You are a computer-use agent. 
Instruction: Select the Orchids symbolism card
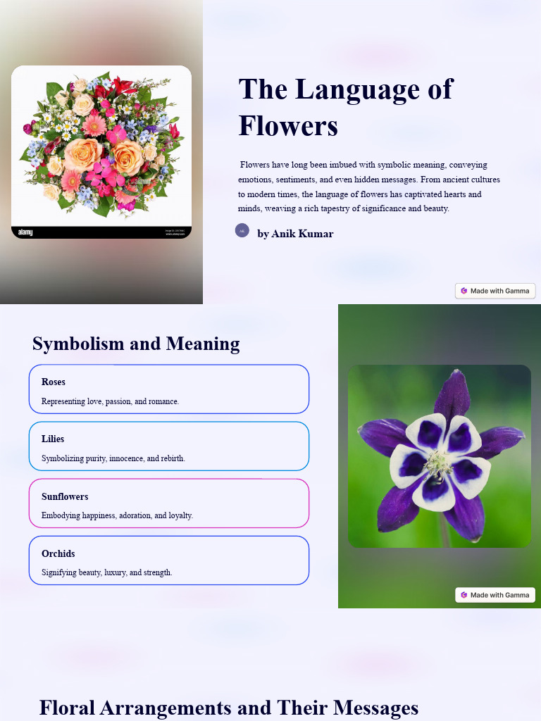(x=169, y=560)
